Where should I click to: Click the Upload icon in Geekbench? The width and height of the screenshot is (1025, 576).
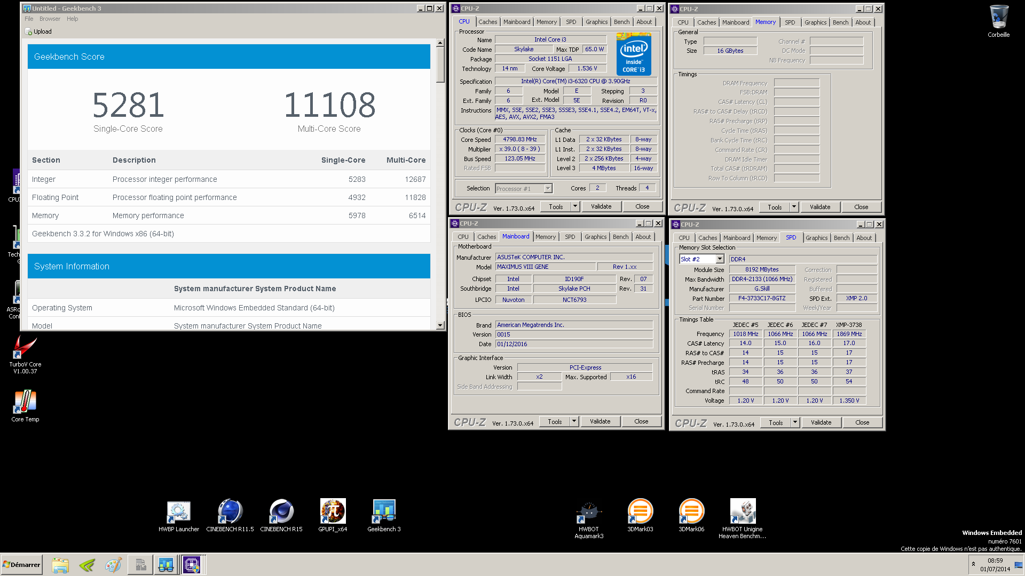(x=29, y=31)
